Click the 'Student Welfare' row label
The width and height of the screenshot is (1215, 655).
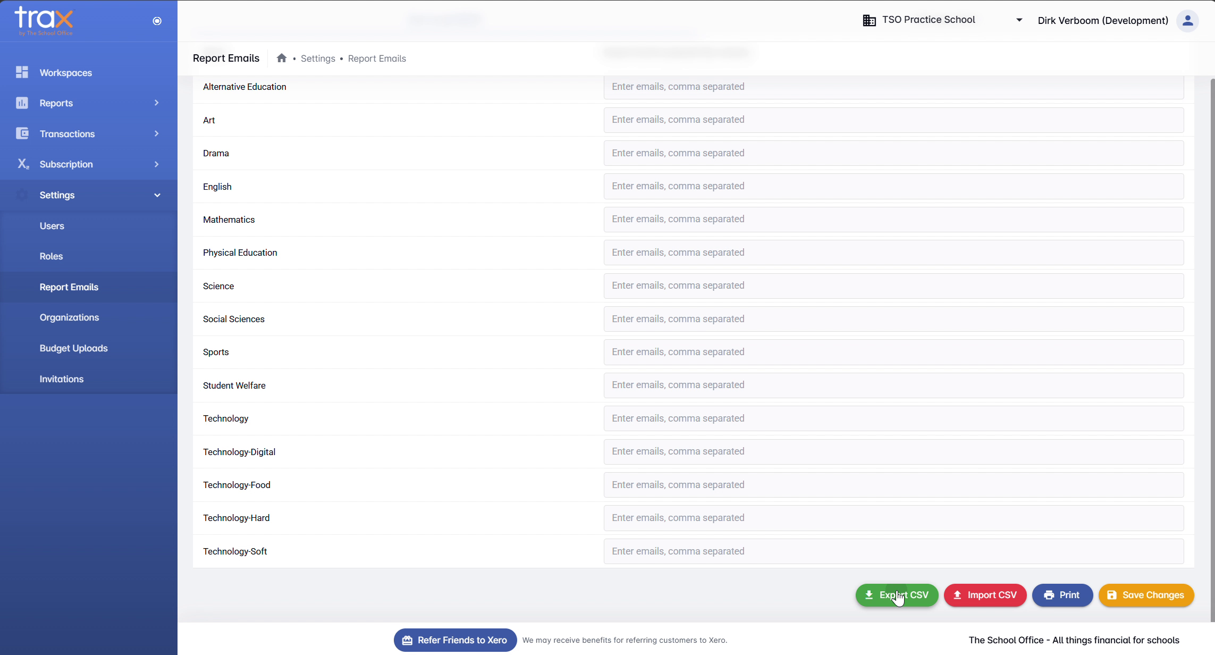pos(234,385)
